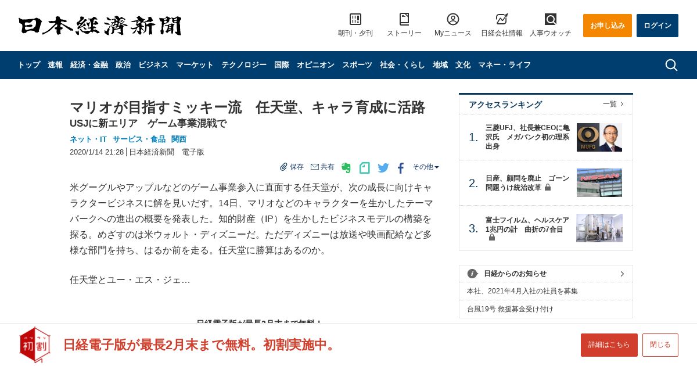Click the green notebook share icon
This screenshot has height=366, width=697.
pos(365,168)
